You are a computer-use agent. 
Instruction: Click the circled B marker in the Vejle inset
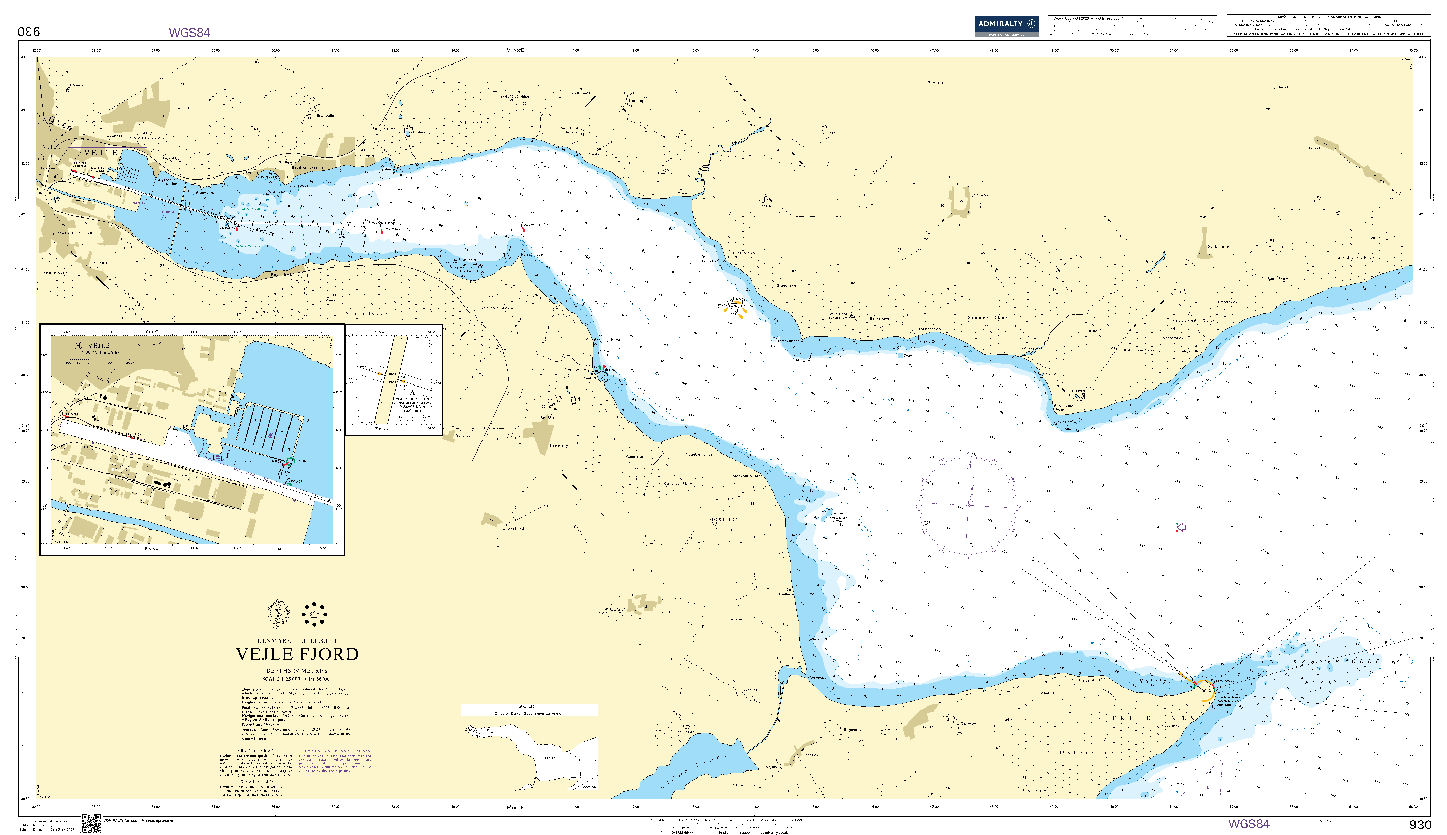pos(78,346)
